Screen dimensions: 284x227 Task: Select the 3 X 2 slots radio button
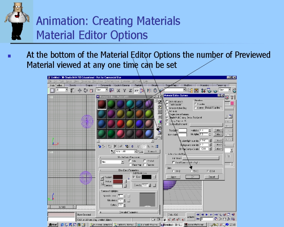click(173, 171)
